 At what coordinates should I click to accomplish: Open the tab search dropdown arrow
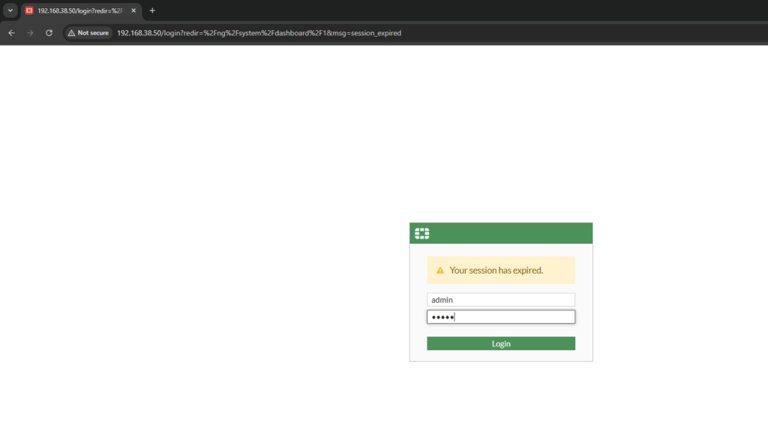tap(10, 10)
